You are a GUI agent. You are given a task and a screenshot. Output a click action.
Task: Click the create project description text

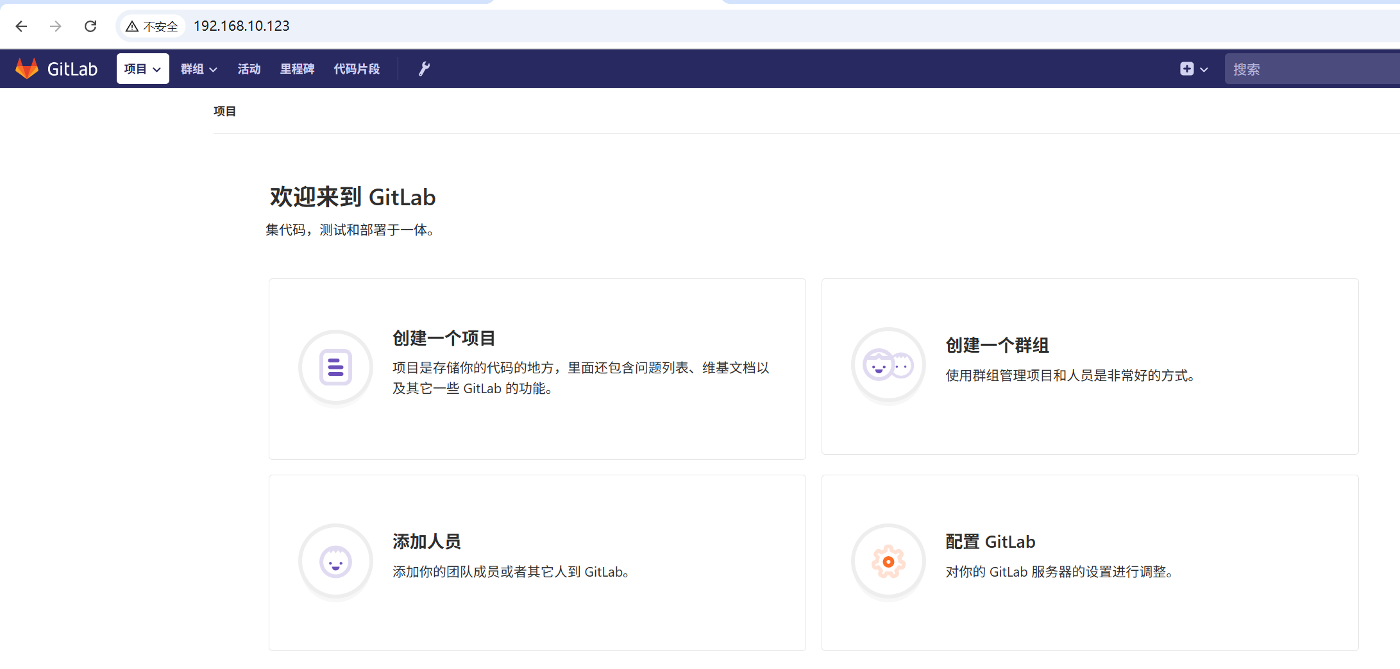tap(581, 378)
